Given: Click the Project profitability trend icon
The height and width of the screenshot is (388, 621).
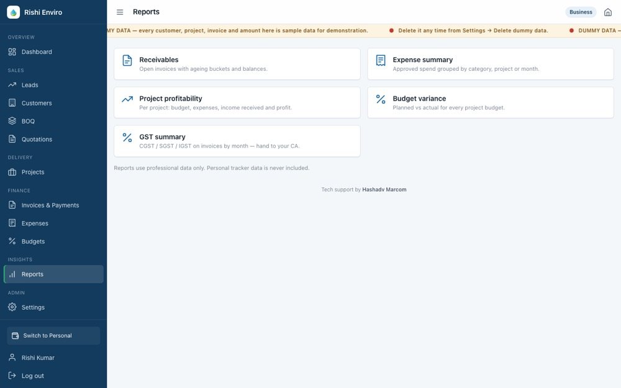Looking at the screenshot, I should 127,99.
